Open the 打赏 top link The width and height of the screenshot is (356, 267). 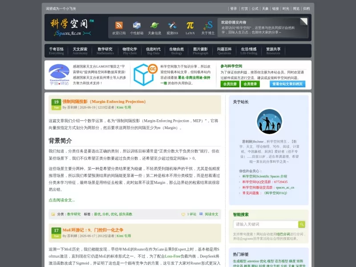(x=244, y=8)
